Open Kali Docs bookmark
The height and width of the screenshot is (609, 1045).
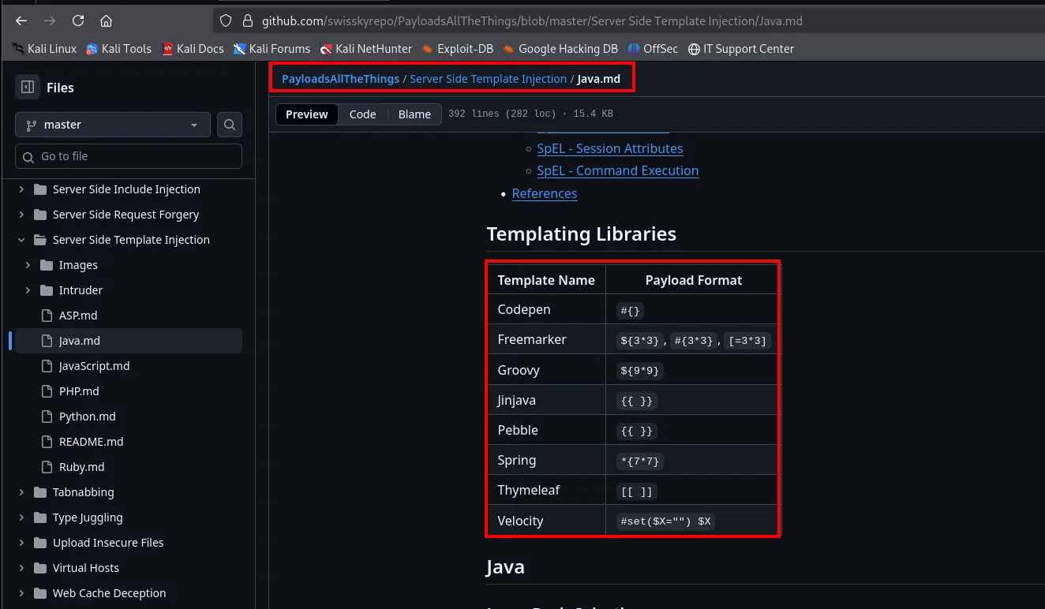tap(193, 49)
